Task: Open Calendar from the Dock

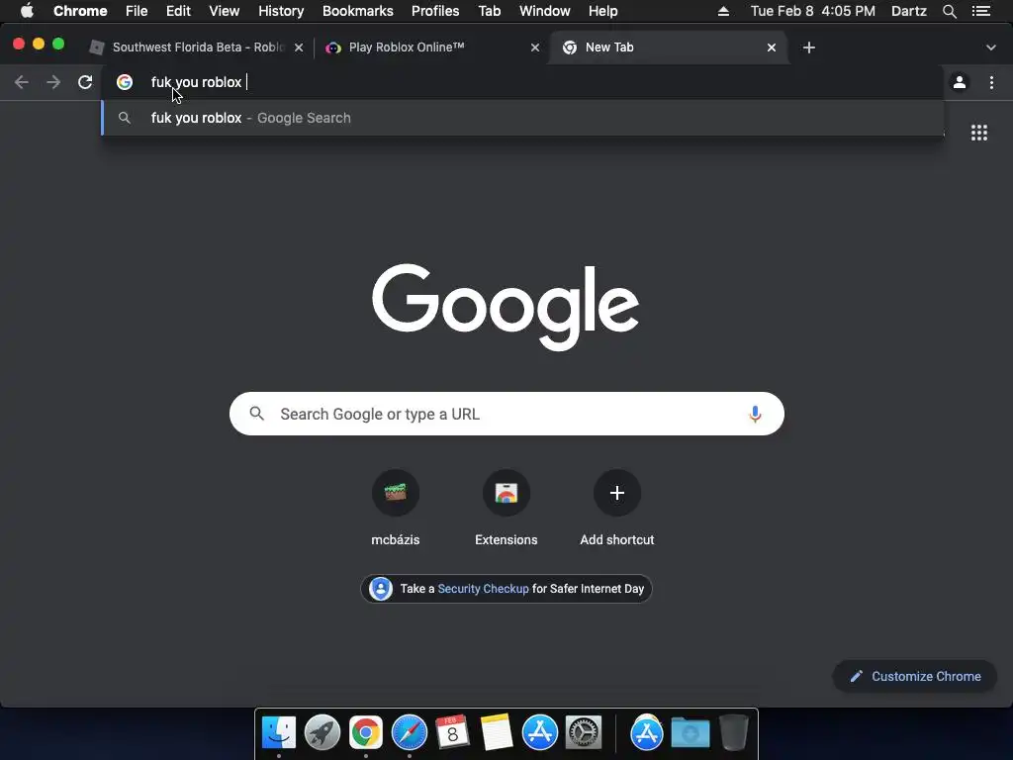Action: [x=452, y=733]
